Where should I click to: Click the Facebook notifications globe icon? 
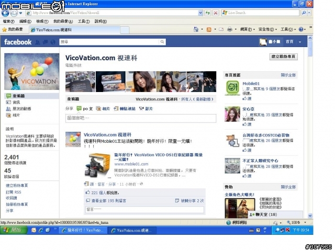tap(53, 42)
